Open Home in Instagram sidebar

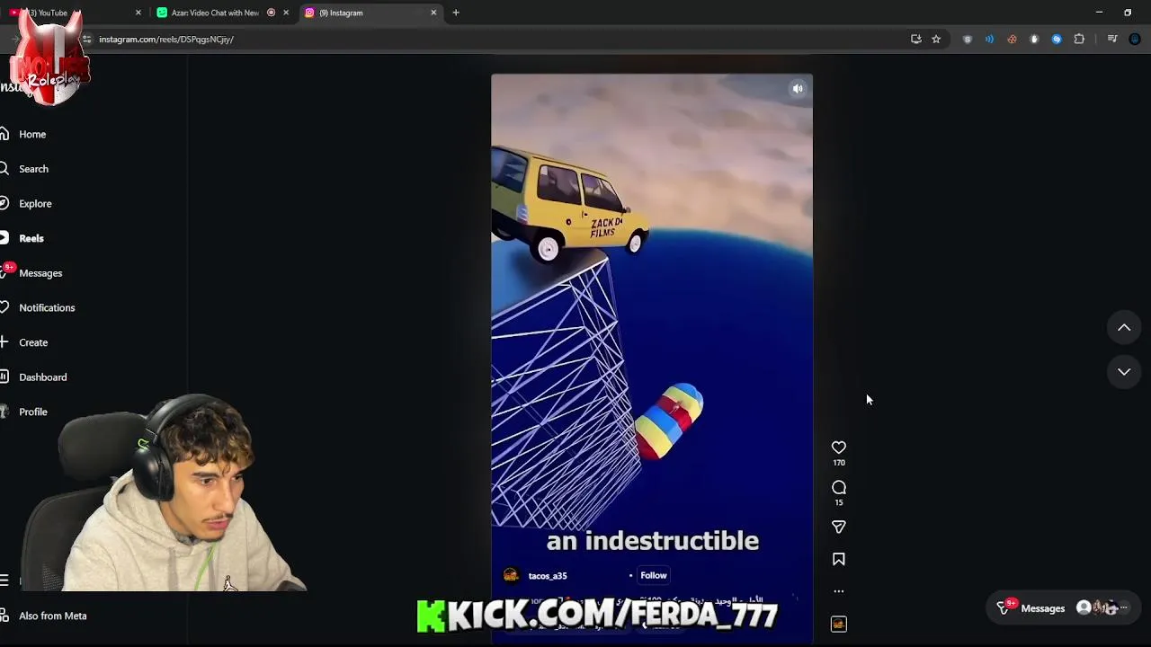click(x=32, y=134)
